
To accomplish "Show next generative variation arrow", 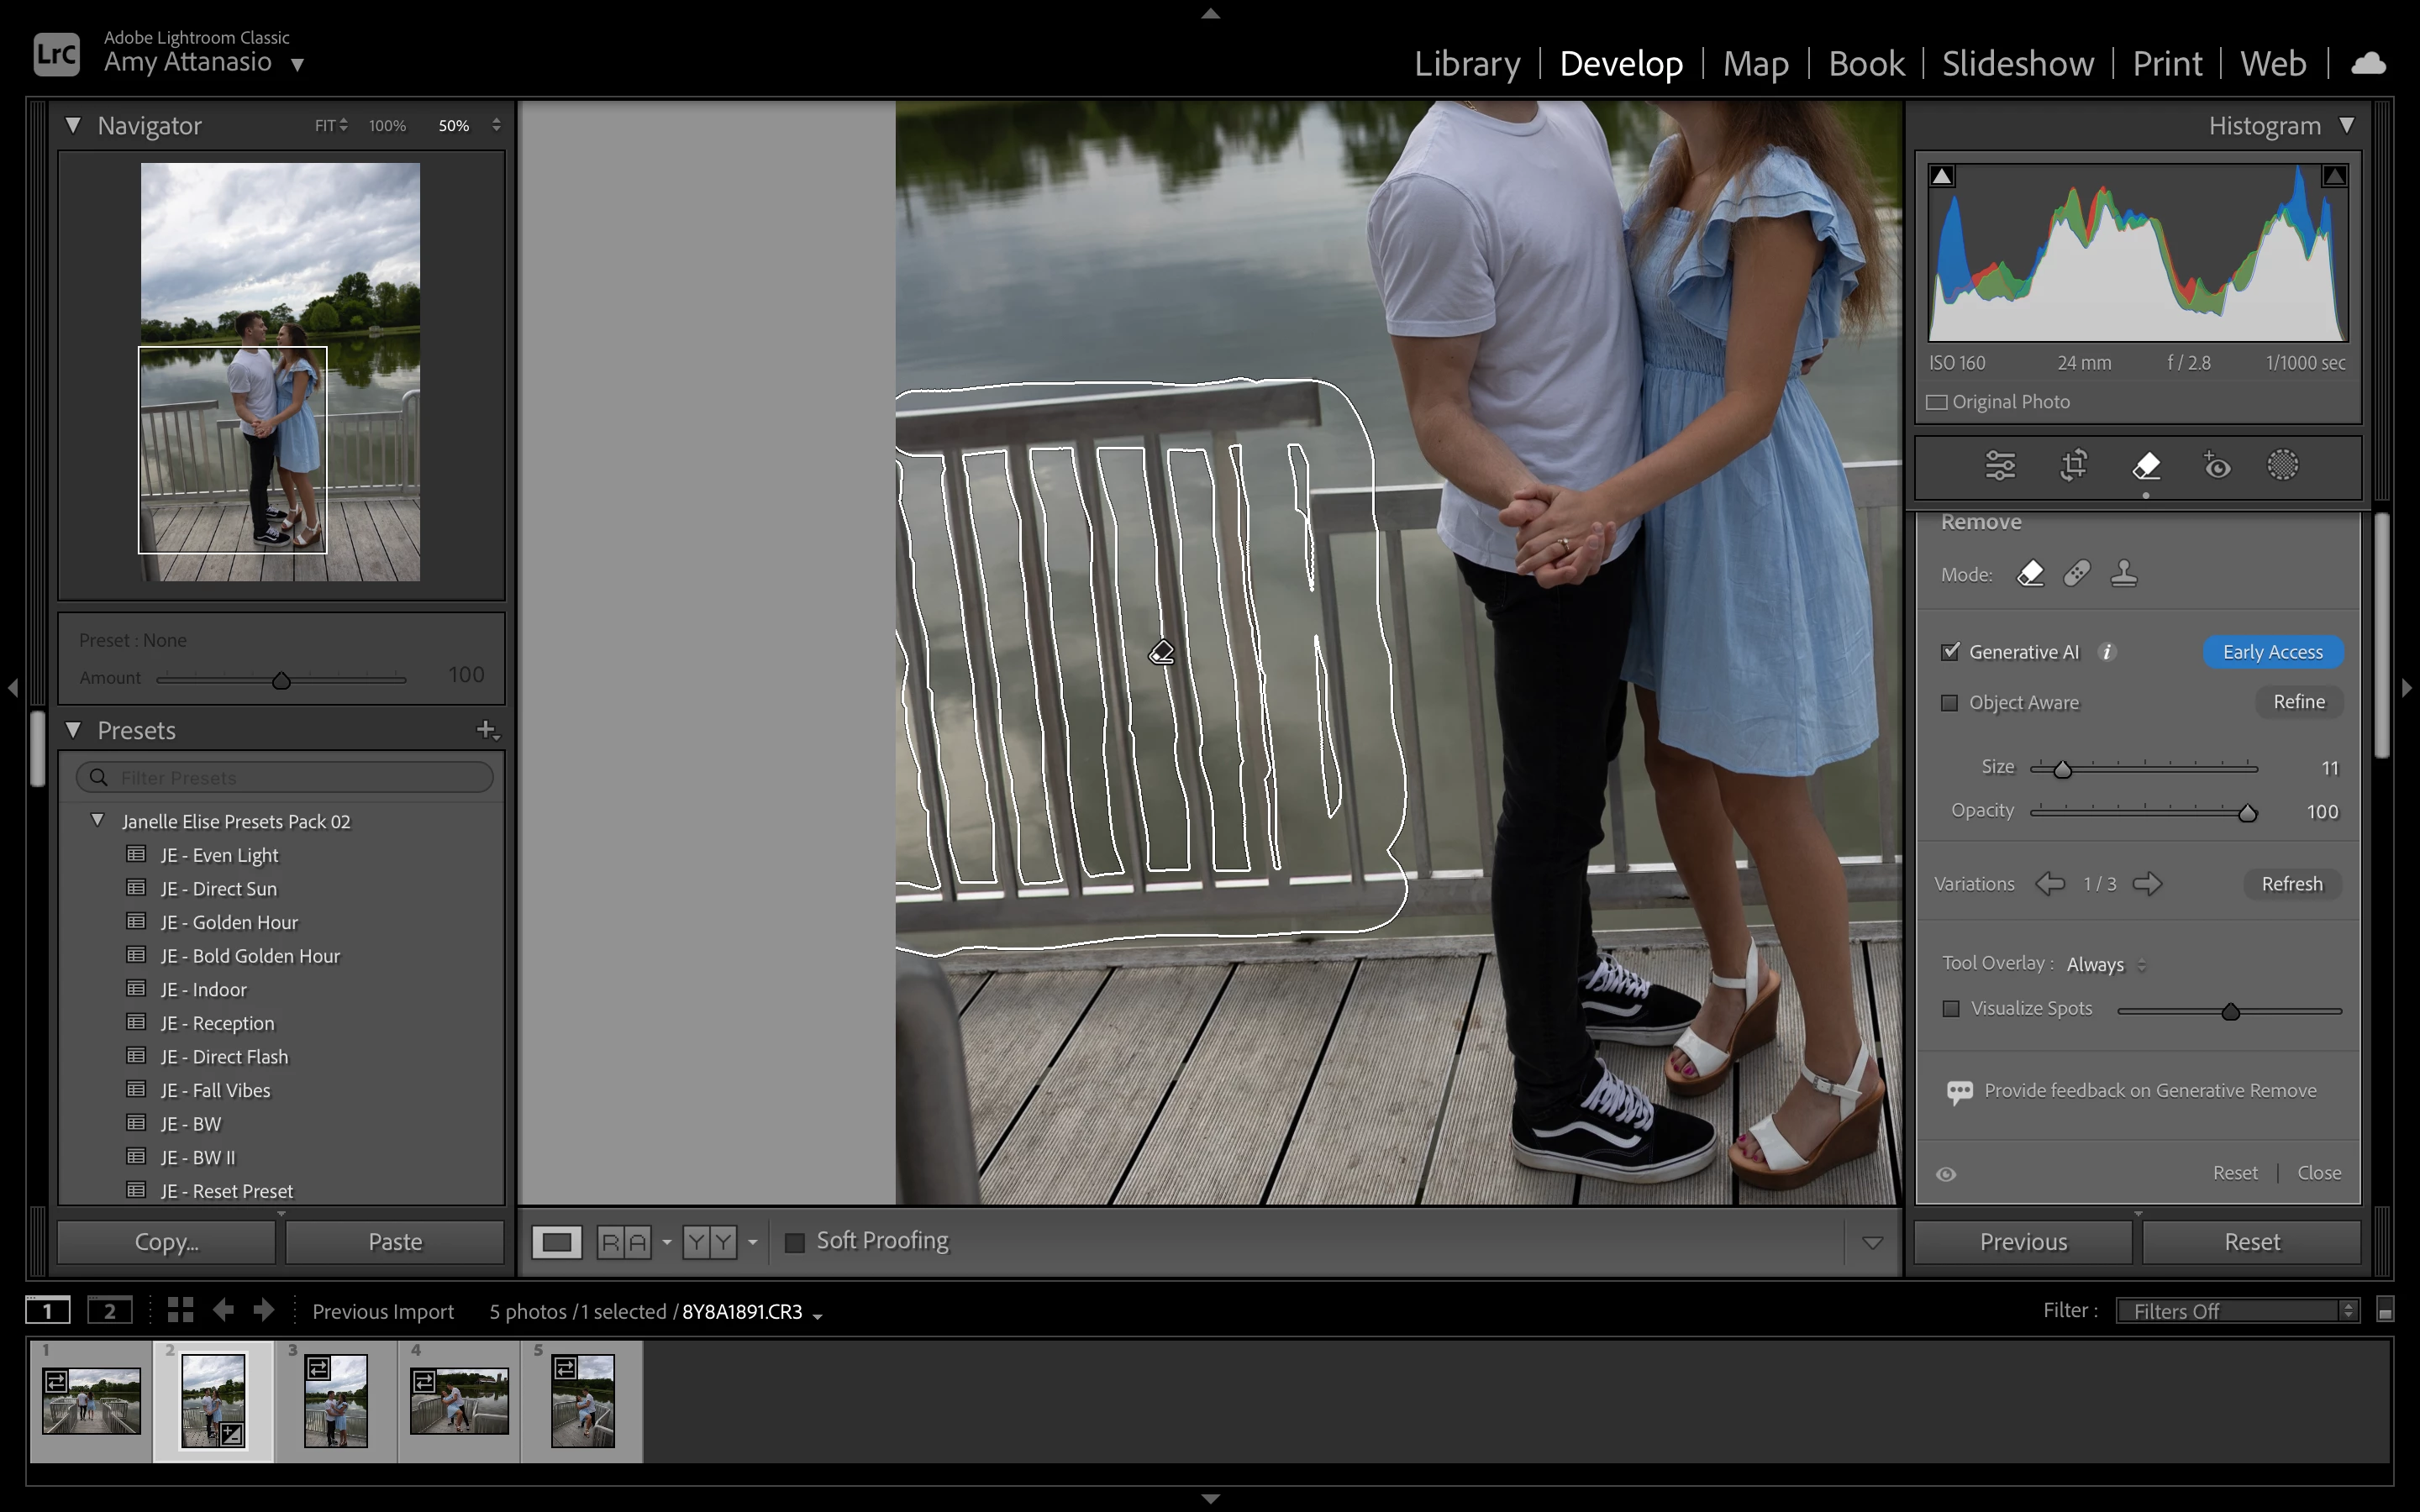I will [x=2147, y=884].
